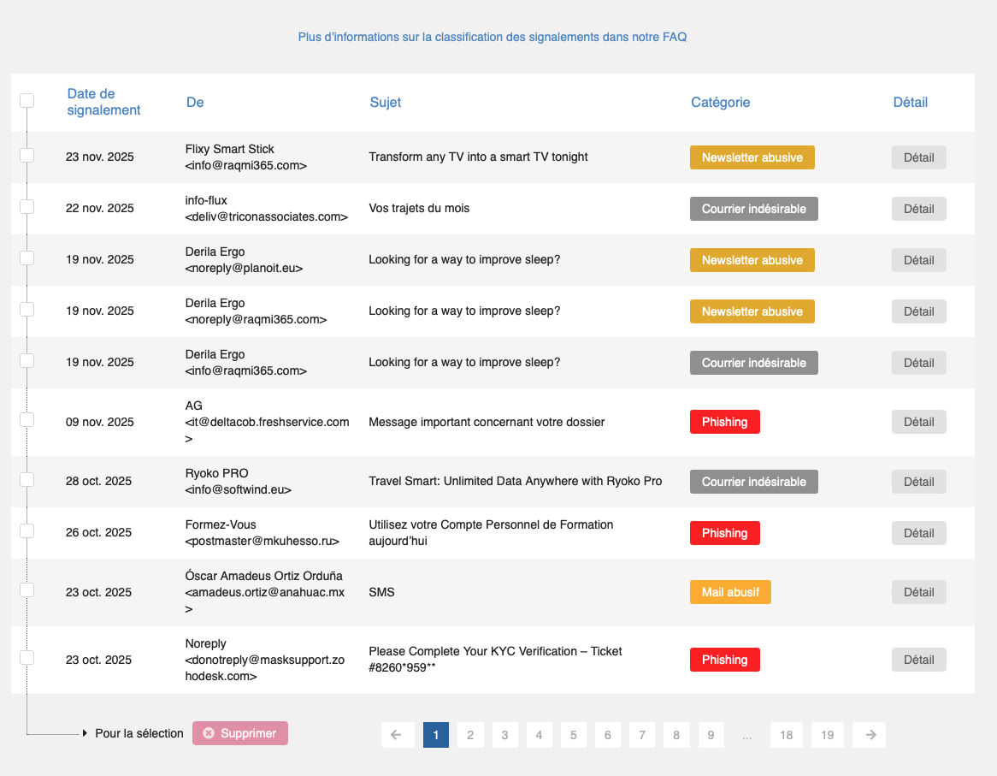
Task: Sort by the Catégorie column header
Action: (720, 102)
